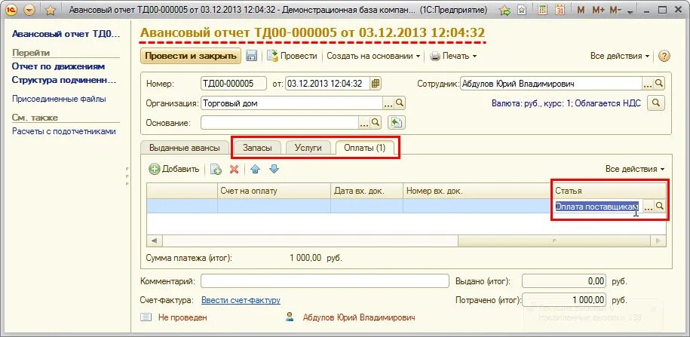The height and width of the screenshot is (337, 690).
Task: Click the M+ memory button
Action: [599, 10]
